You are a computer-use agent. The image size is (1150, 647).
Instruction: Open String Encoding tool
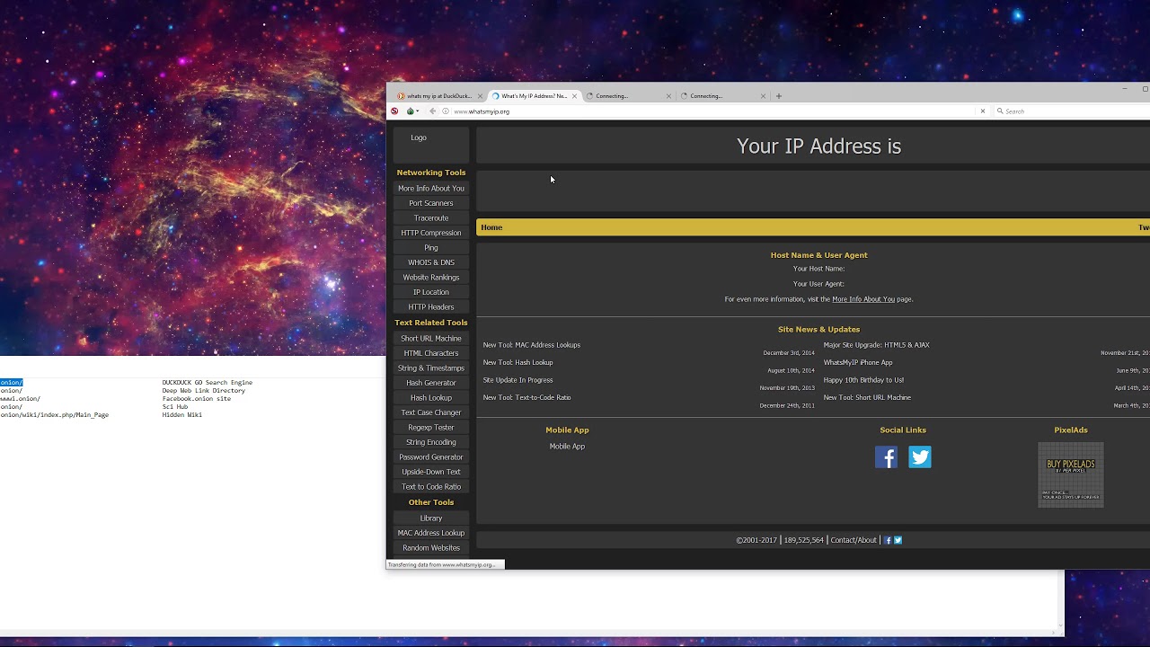click(431, 442)
